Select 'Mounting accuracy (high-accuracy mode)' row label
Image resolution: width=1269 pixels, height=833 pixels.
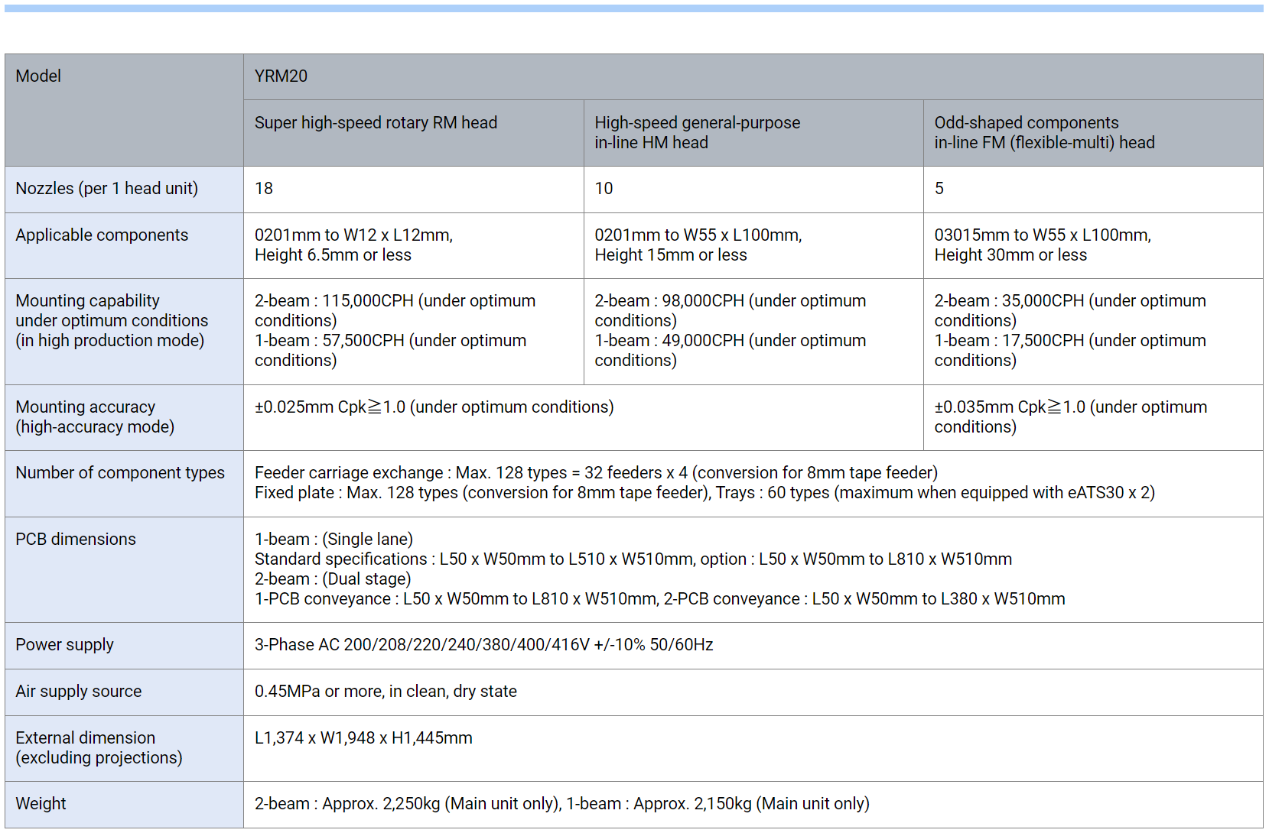point(124,417)
